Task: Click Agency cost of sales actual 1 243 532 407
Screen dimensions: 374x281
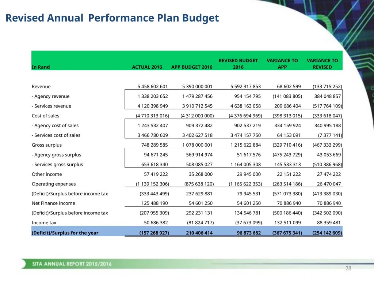Action: tap(152, 125)
